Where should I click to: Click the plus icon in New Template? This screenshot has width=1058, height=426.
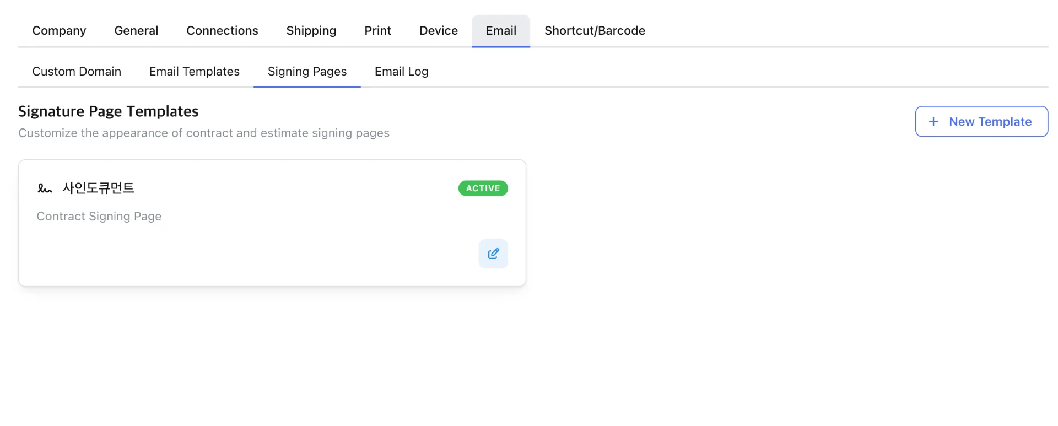[933, 122]
